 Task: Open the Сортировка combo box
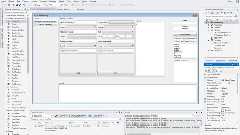pyautogui.click(x=121, y=22)
